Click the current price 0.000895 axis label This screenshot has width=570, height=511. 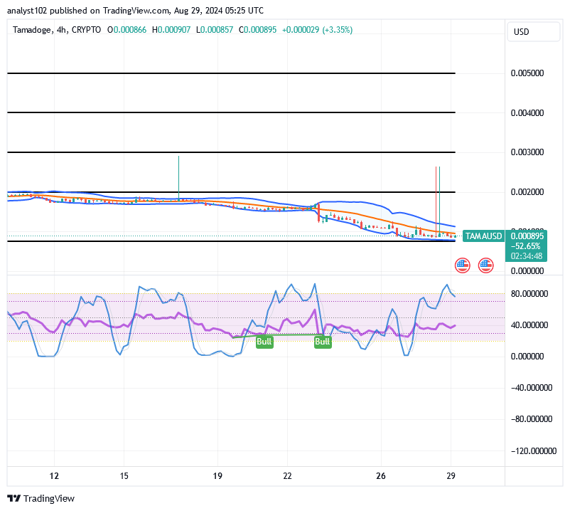[527, 236]
